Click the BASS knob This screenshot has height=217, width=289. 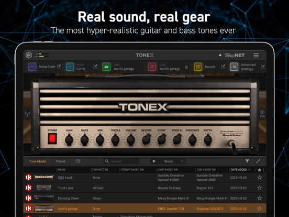(85, 140)
